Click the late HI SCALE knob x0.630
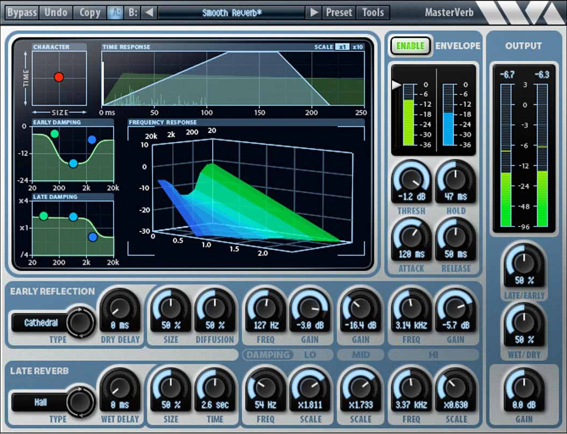The width and height of the screenshot is (567, 434). (x=456, y=388)
